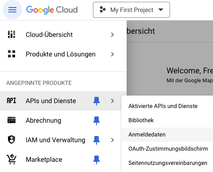Viewport: 213px width, 172px height.
Task: Close the hamburger navigation menu
Action: pyautogui.click(x=12, y=10)
